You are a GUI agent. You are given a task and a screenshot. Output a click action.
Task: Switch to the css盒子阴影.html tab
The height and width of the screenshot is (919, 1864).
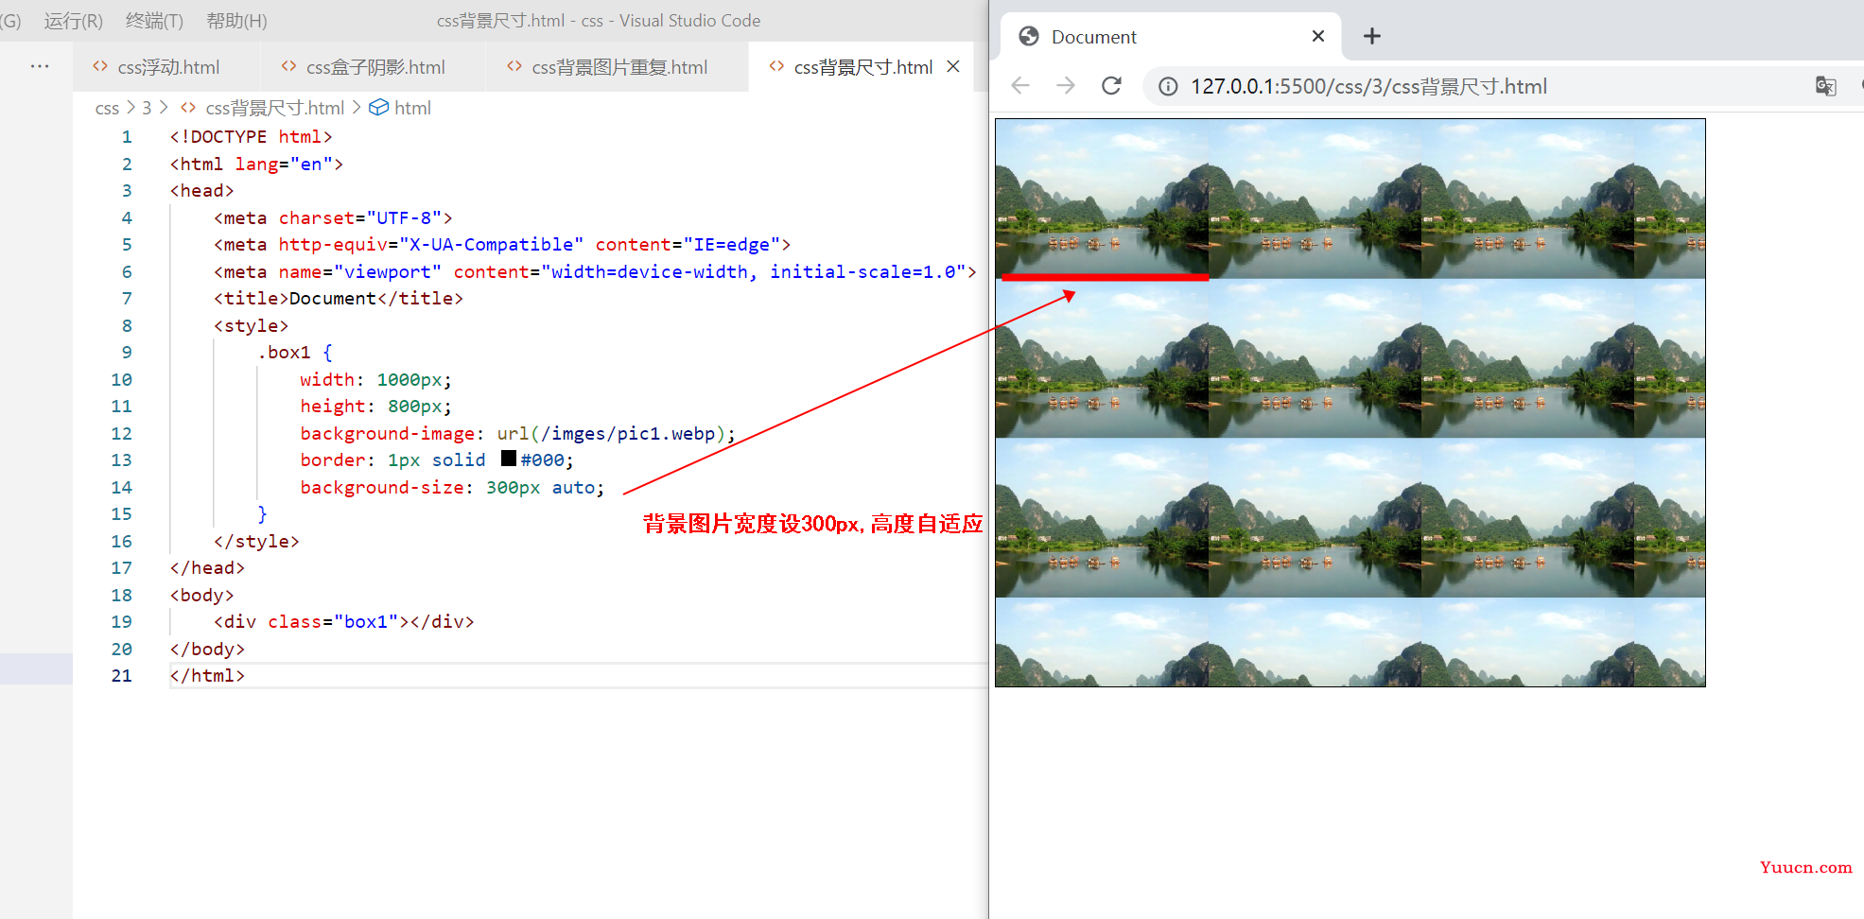375,67
